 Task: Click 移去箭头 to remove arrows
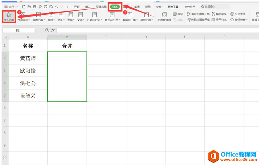click(220, 14)
